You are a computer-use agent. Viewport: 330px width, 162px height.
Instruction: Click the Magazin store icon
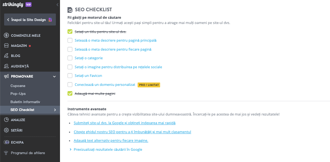[6, 46]
